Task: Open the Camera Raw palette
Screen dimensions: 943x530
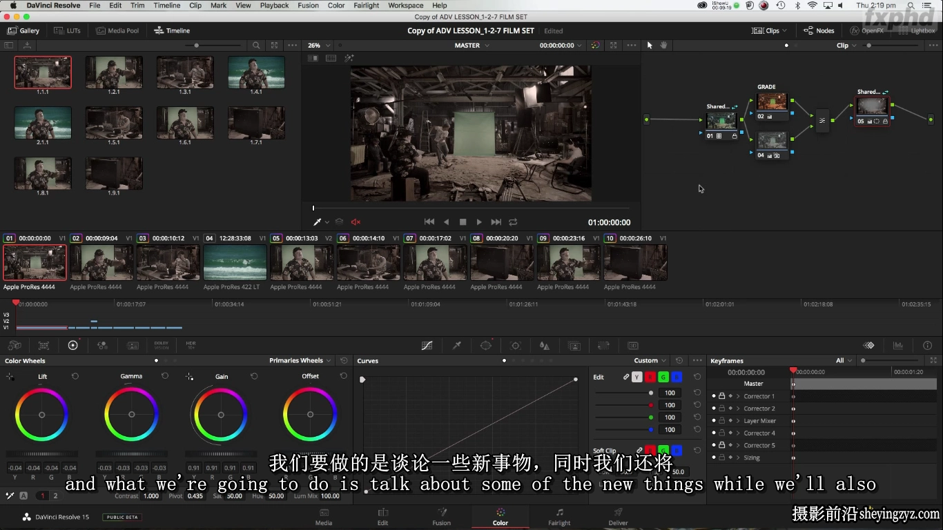Action: click(x=14, y=346)
